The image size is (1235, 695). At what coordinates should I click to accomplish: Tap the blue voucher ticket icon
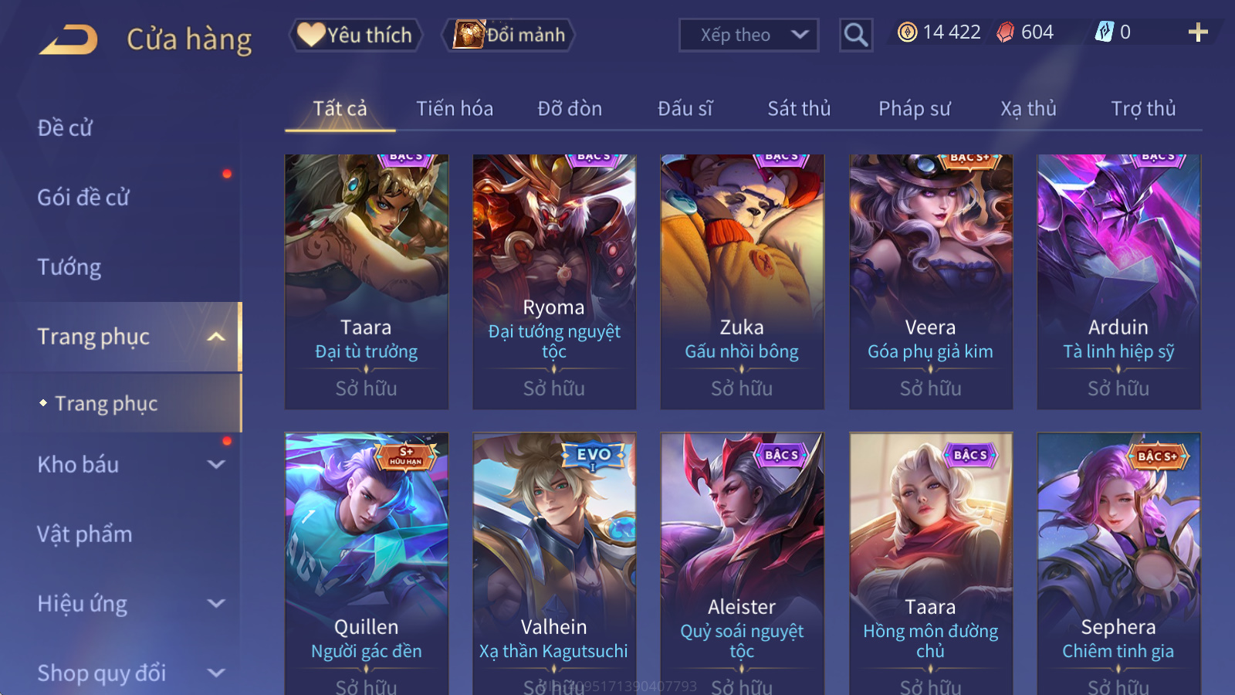pos(1105,32)
